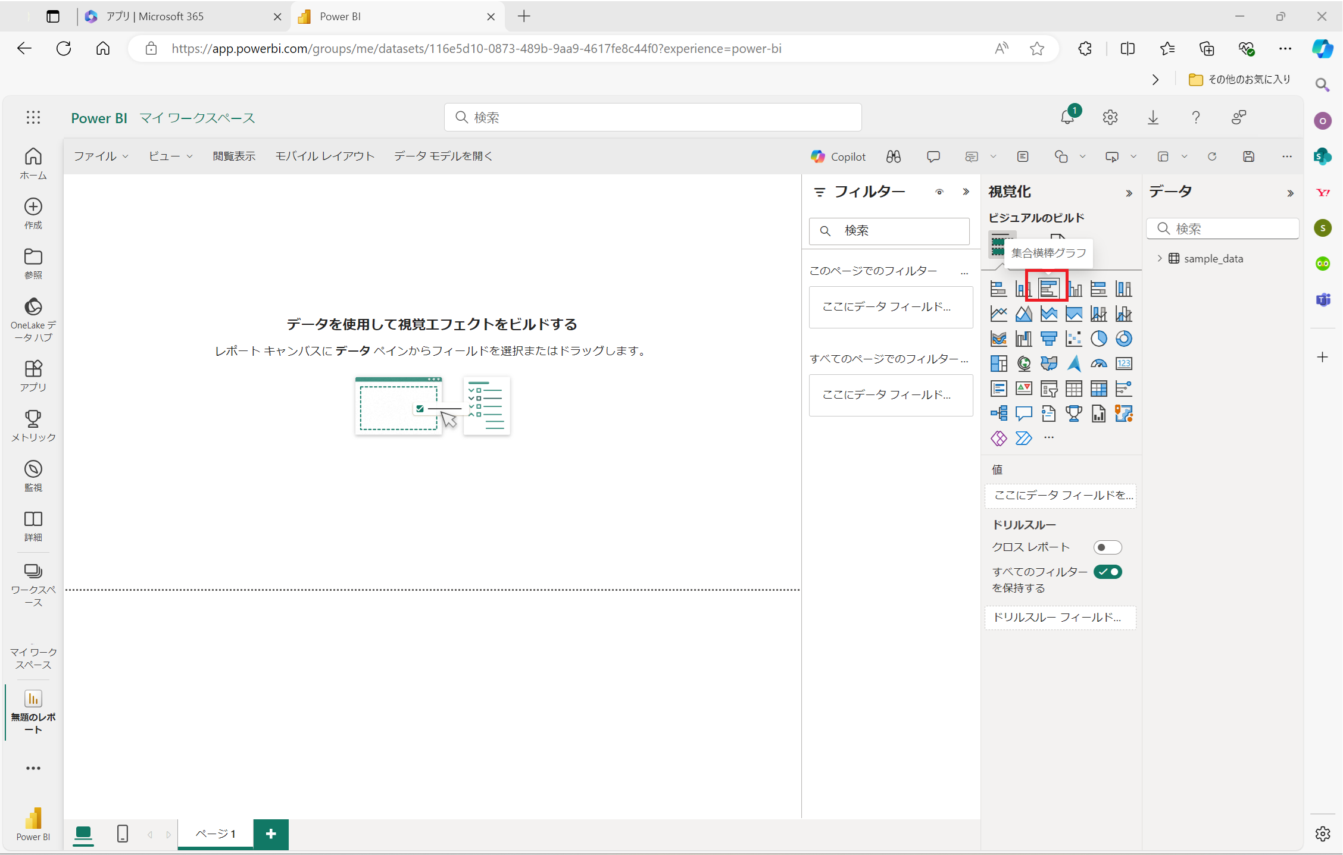Pick the pie chart visual

click(x=1098, y=339)
